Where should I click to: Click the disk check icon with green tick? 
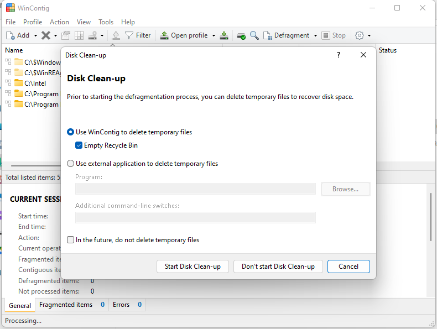pyautogui.click(x=241, y=35)
